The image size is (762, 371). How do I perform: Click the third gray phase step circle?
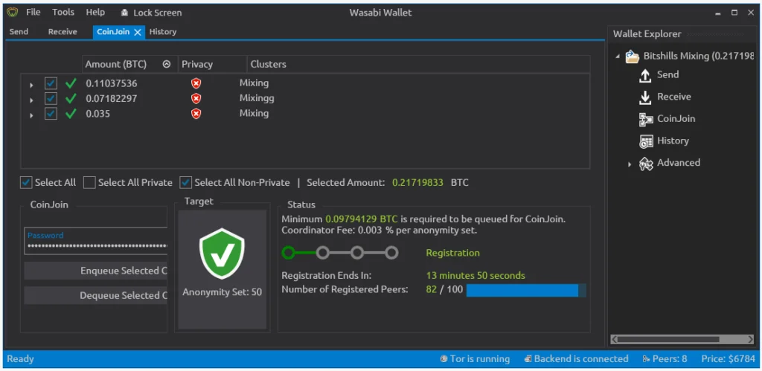click(357, 253)
